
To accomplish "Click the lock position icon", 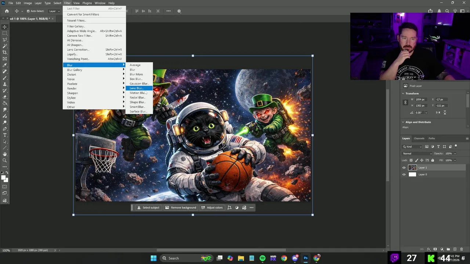I will pos(422,160).
